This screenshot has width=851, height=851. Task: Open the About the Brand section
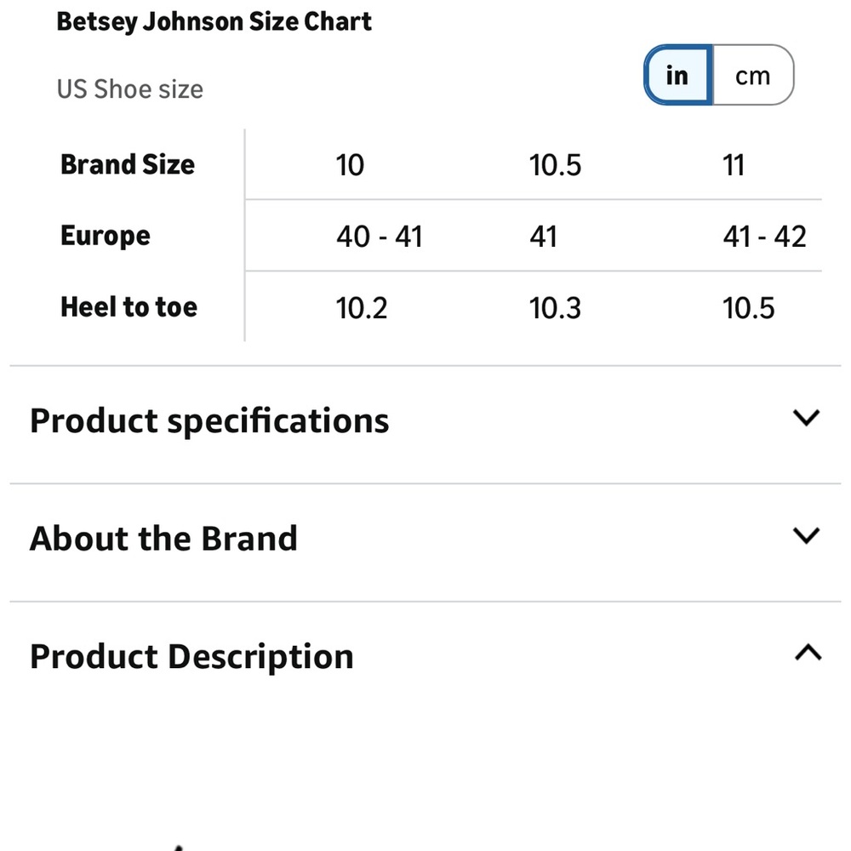425,539
